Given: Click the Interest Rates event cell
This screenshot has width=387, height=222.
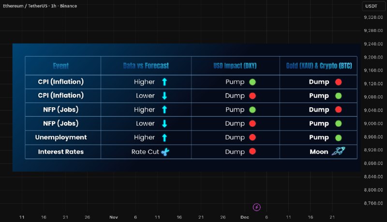Looking at the screenshot, I should (61, 152).
